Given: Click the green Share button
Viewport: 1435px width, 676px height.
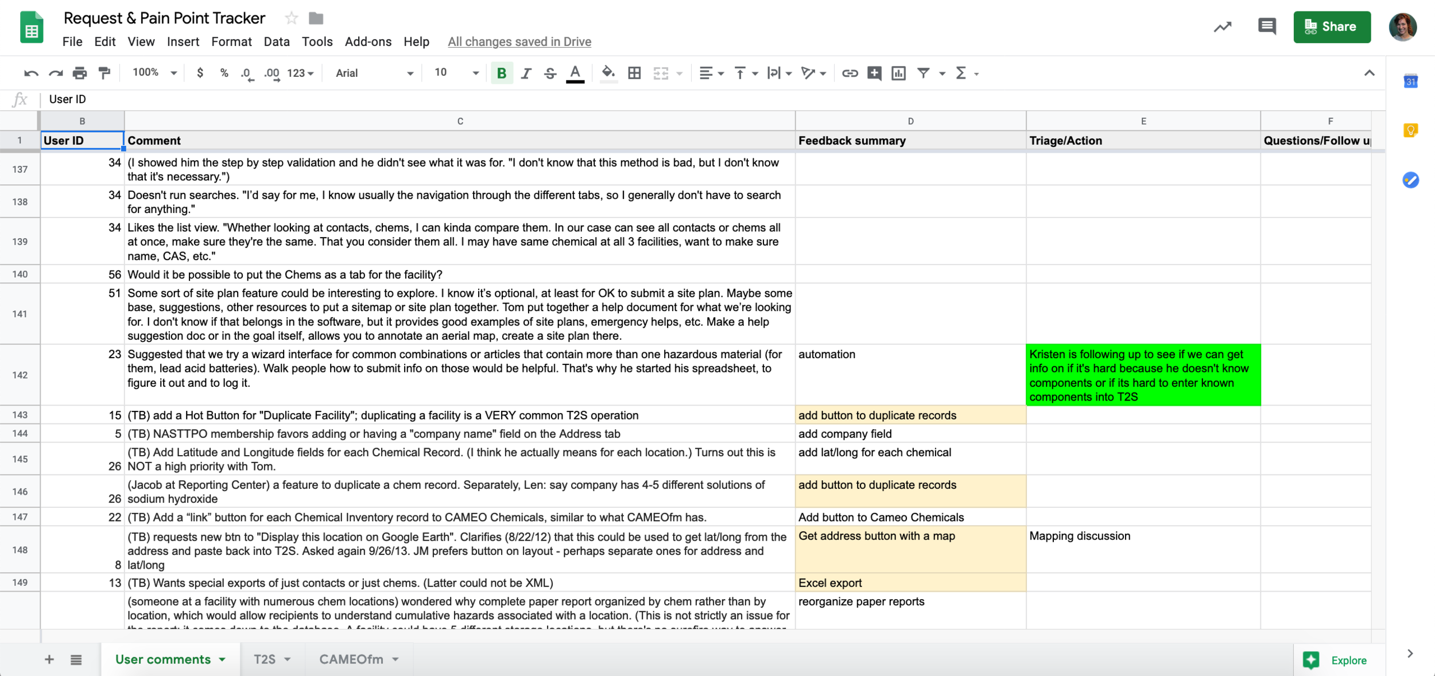Looking at the screenshot, I should pyautogui.click(x=1332, y=27).
